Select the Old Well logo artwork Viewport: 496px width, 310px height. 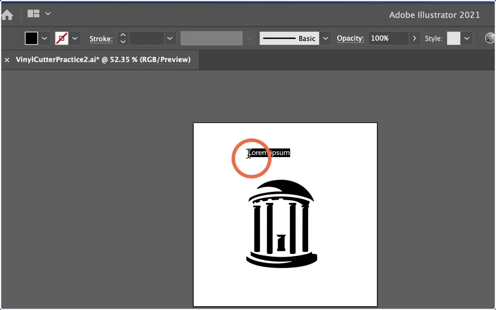click(x=282, y=224)
